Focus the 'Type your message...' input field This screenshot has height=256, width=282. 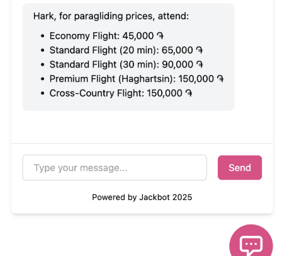pos(115,168)
